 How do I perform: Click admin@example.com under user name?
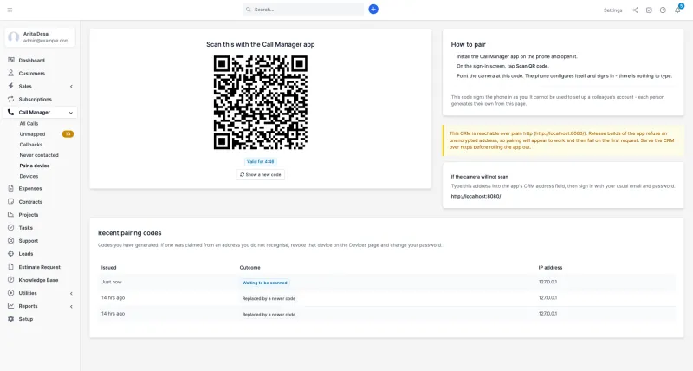tap(46, 41)
